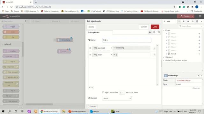Click the workspace horizontal scrollbar
204x114 pixels.
pos(40,104)
